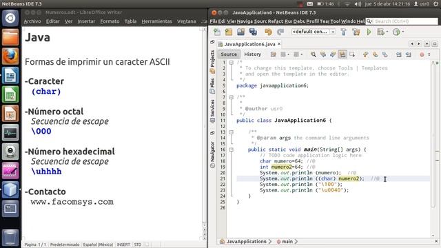Toggle INSERT mode in Writer status bar
Viewport: 441px width, 248px height.
pyautogui.click(x=123, y=245)
